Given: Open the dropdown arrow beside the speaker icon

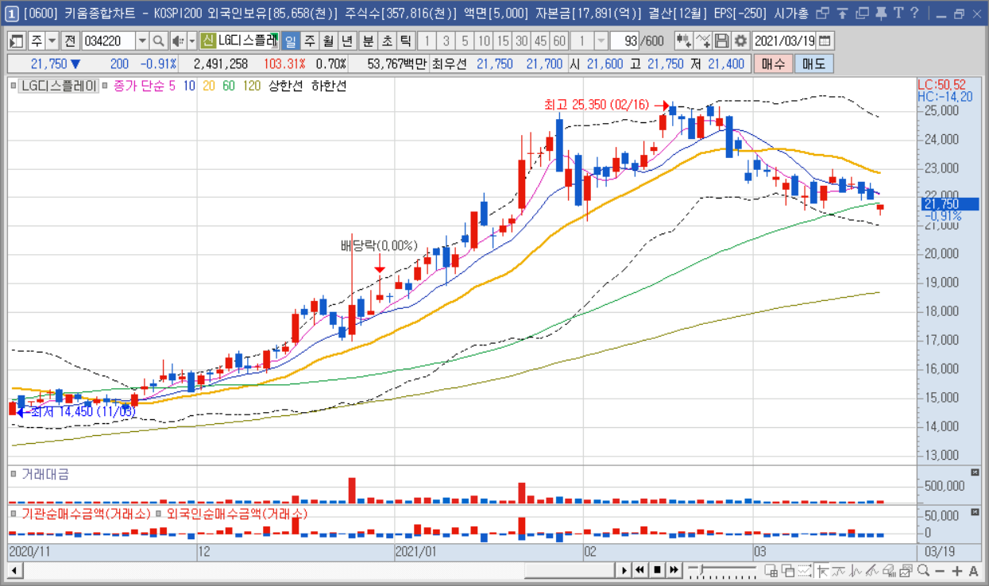Looking at the screenshot, I should (192, 41).
